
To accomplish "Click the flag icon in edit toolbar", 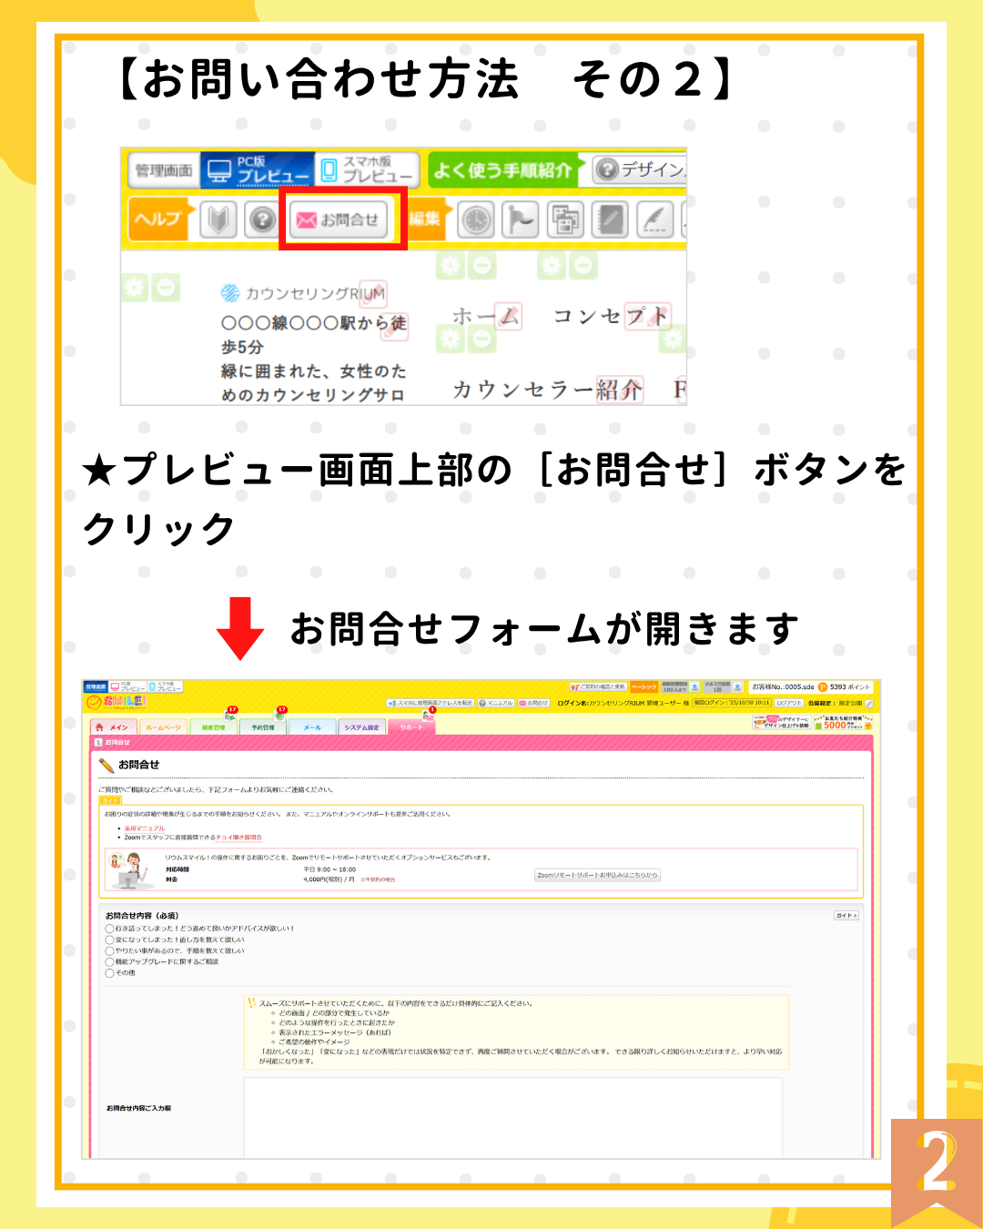I will 520,219.
